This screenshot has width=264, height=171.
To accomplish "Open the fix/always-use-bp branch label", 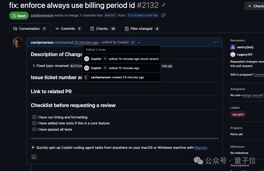I will [142, 15].
